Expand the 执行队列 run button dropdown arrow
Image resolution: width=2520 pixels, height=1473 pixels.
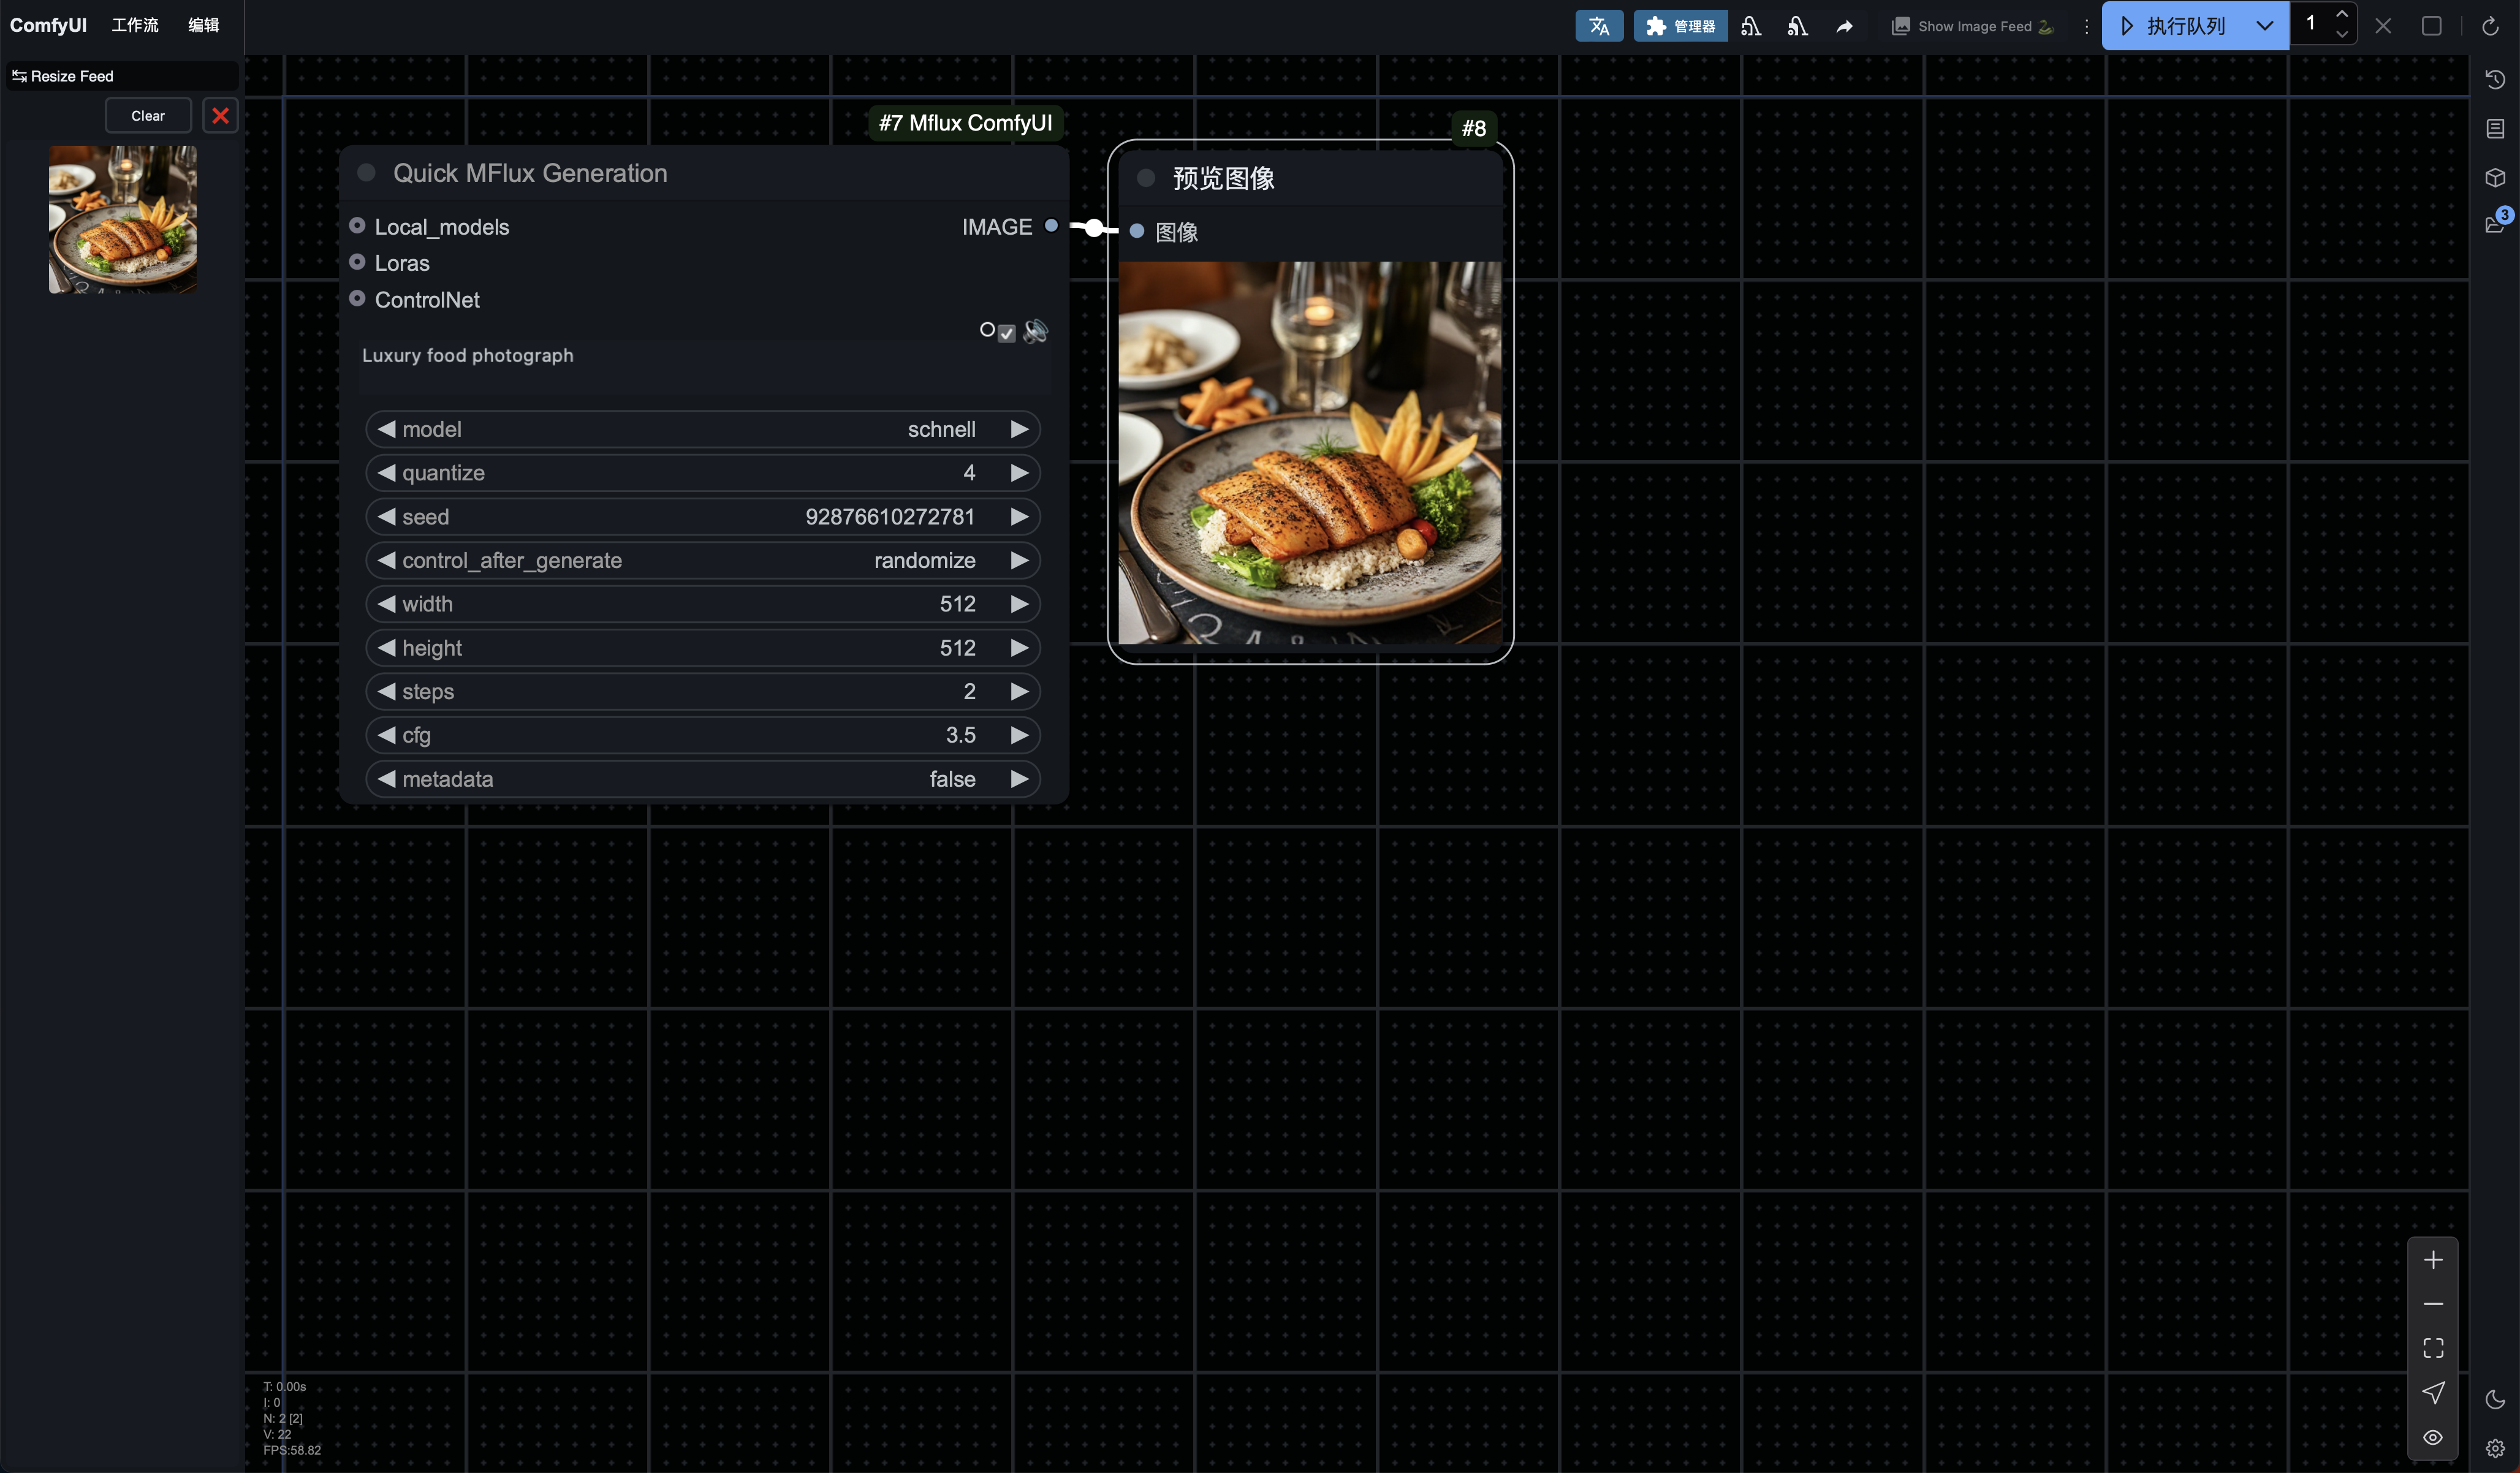pyautogui.click(x=2264, y=26)
